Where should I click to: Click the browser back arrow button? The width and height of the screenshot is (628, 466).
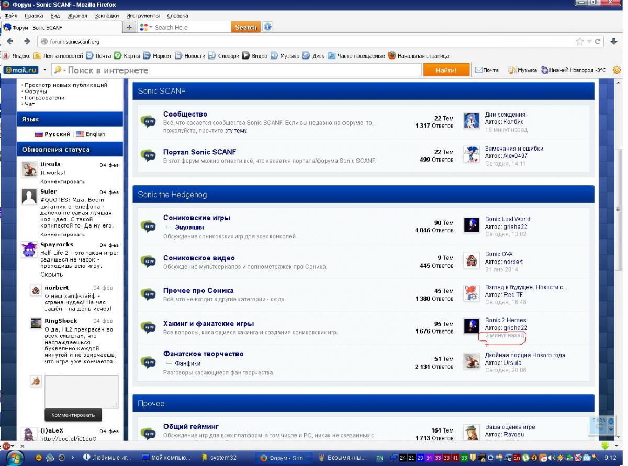pyautogui.click(x=10, y=42)
